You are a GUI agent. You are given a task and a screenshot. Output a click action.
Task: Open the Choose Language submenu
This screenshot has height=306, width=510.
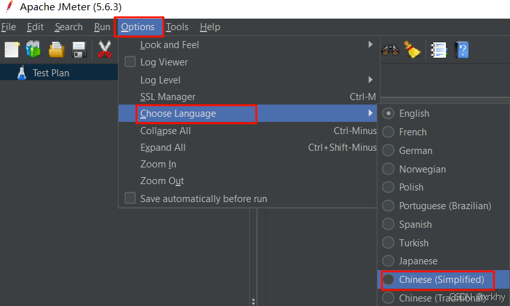tap(247, 114)
